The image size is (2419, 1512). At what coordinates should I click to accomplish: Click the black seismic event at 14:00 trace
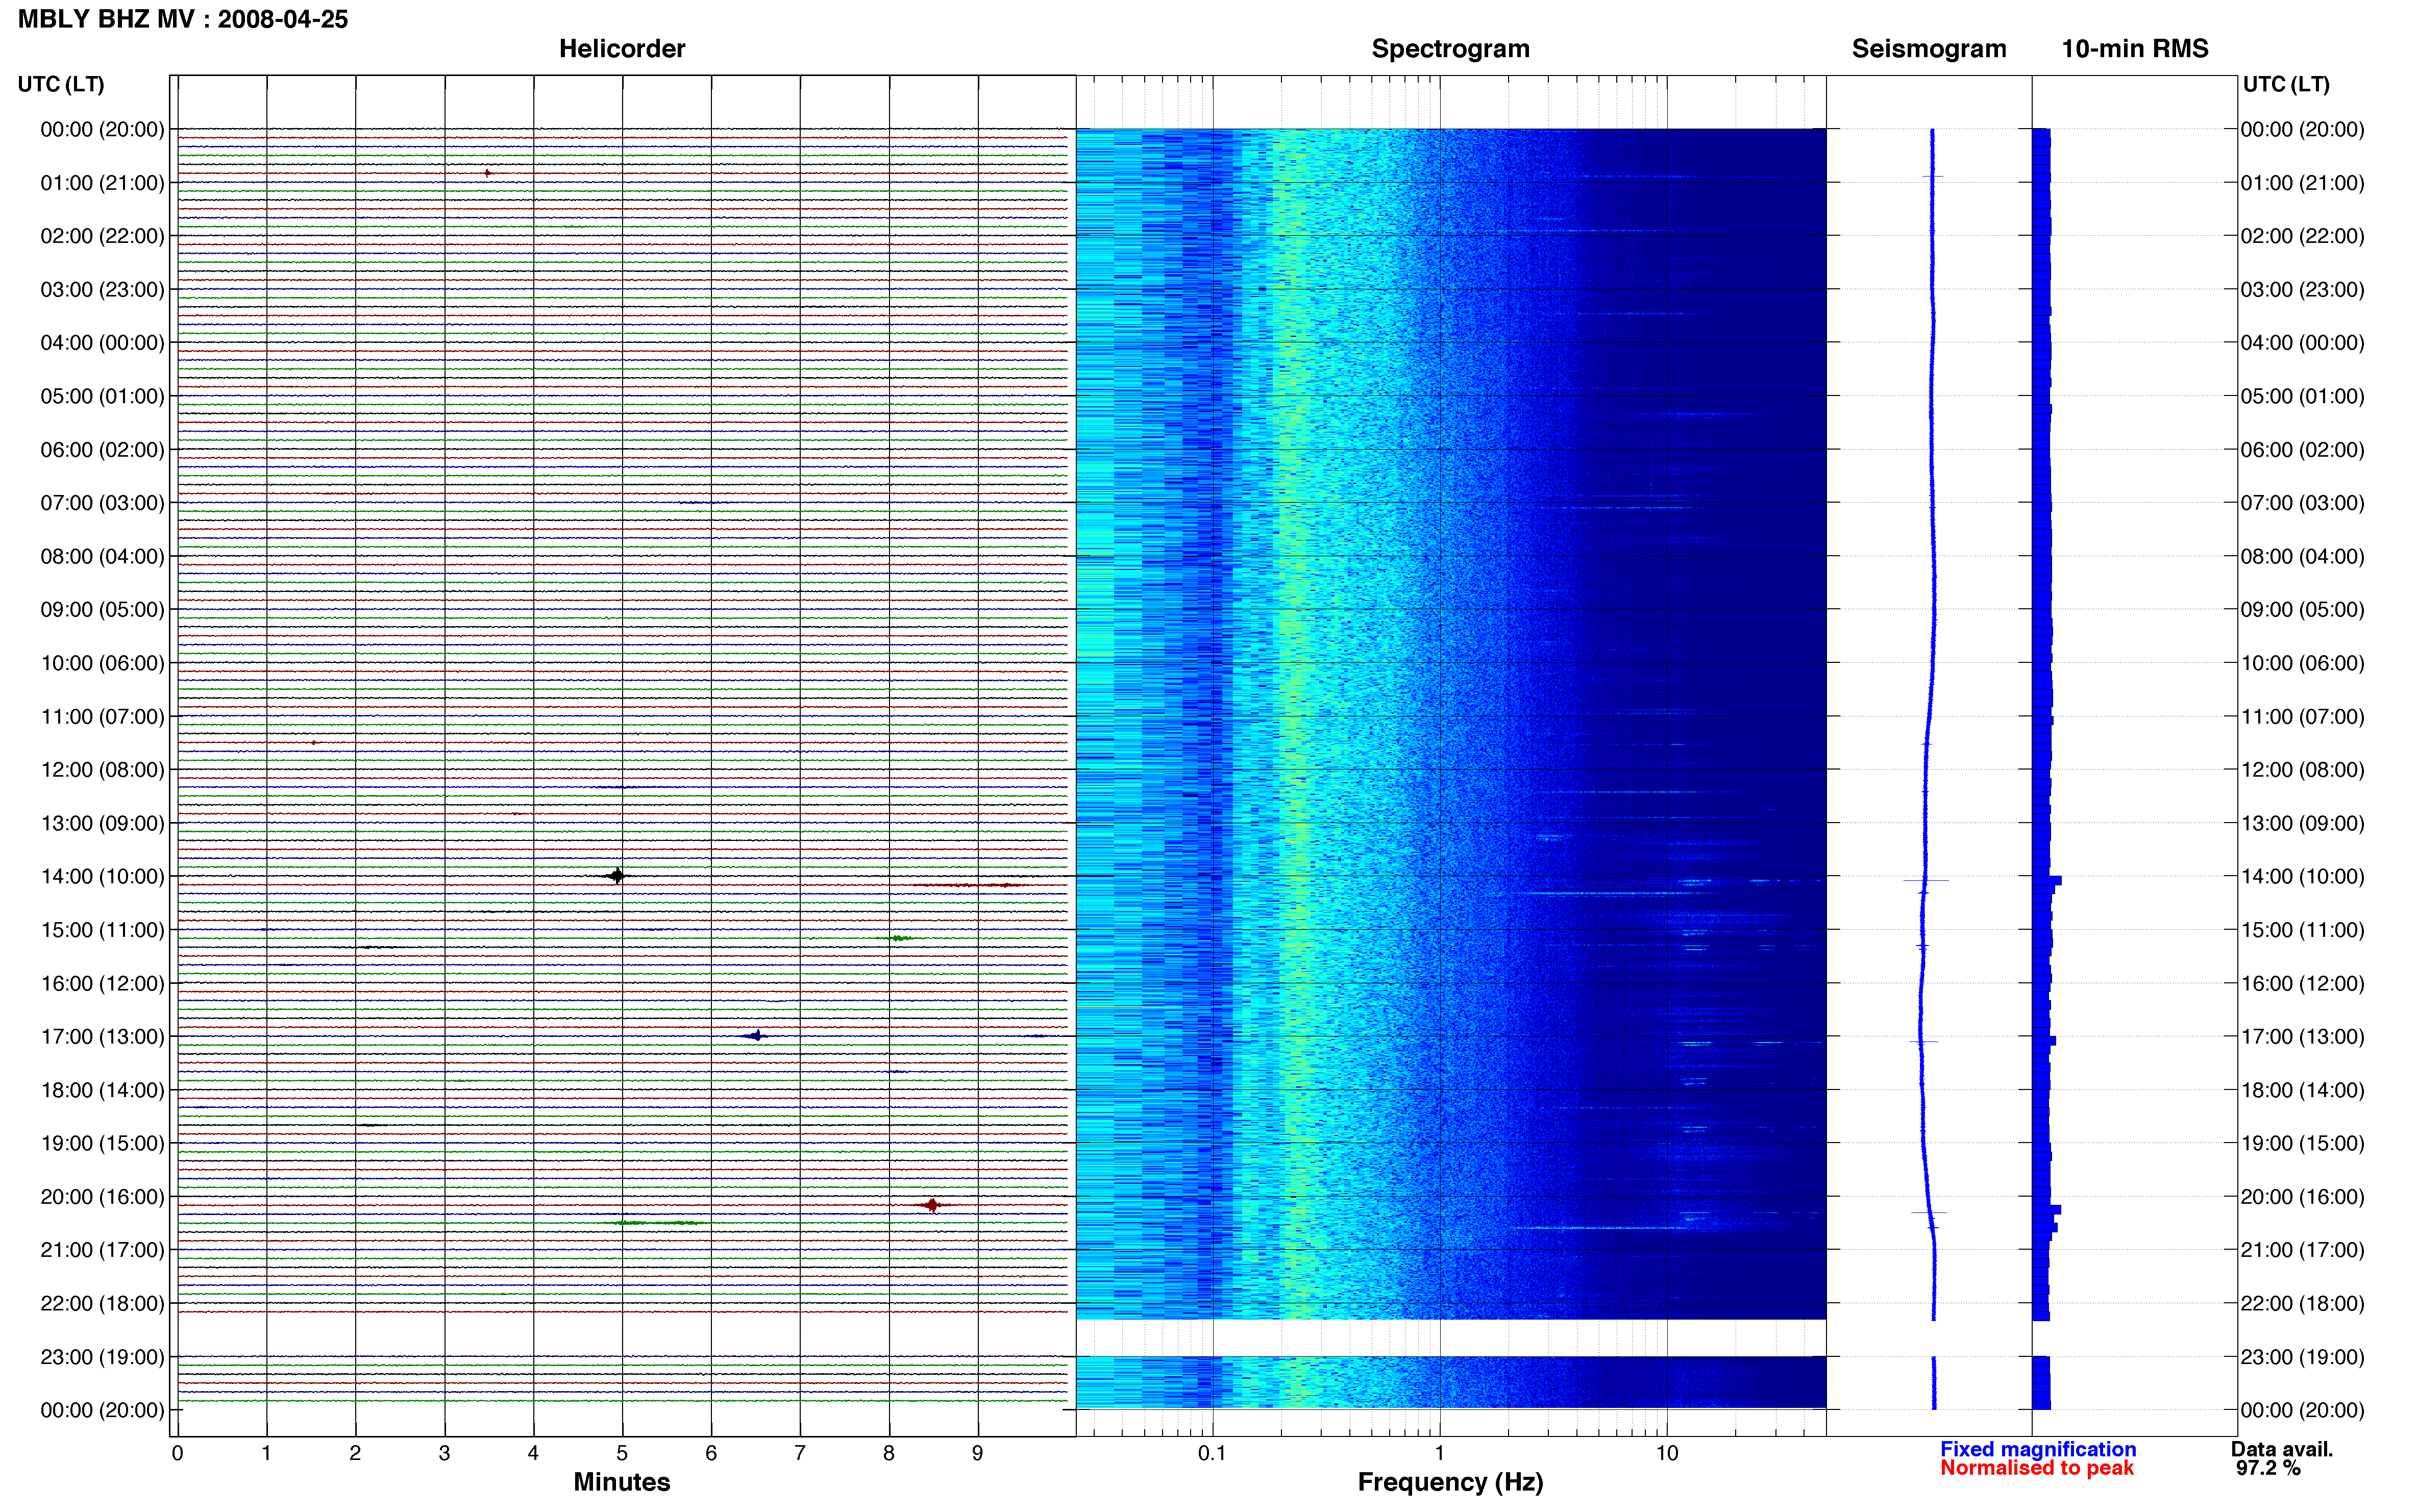click(x=617, y=876)
